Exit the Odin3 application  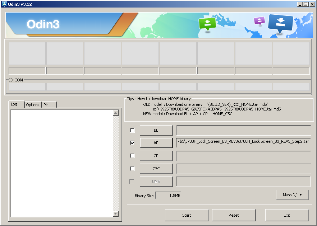[x=287, y=215]
